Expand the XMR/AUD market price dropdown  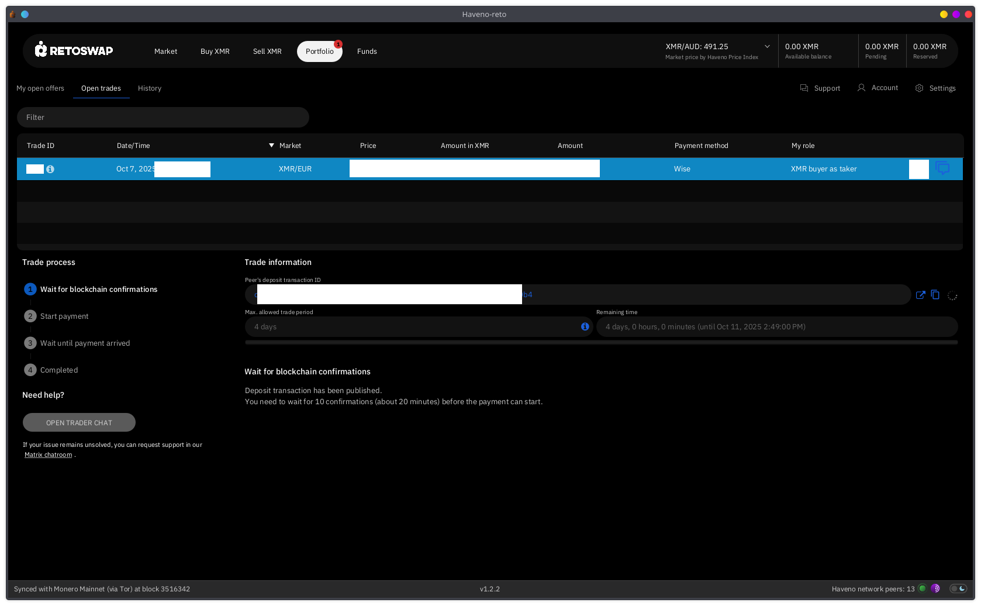[x=767, y=47]
